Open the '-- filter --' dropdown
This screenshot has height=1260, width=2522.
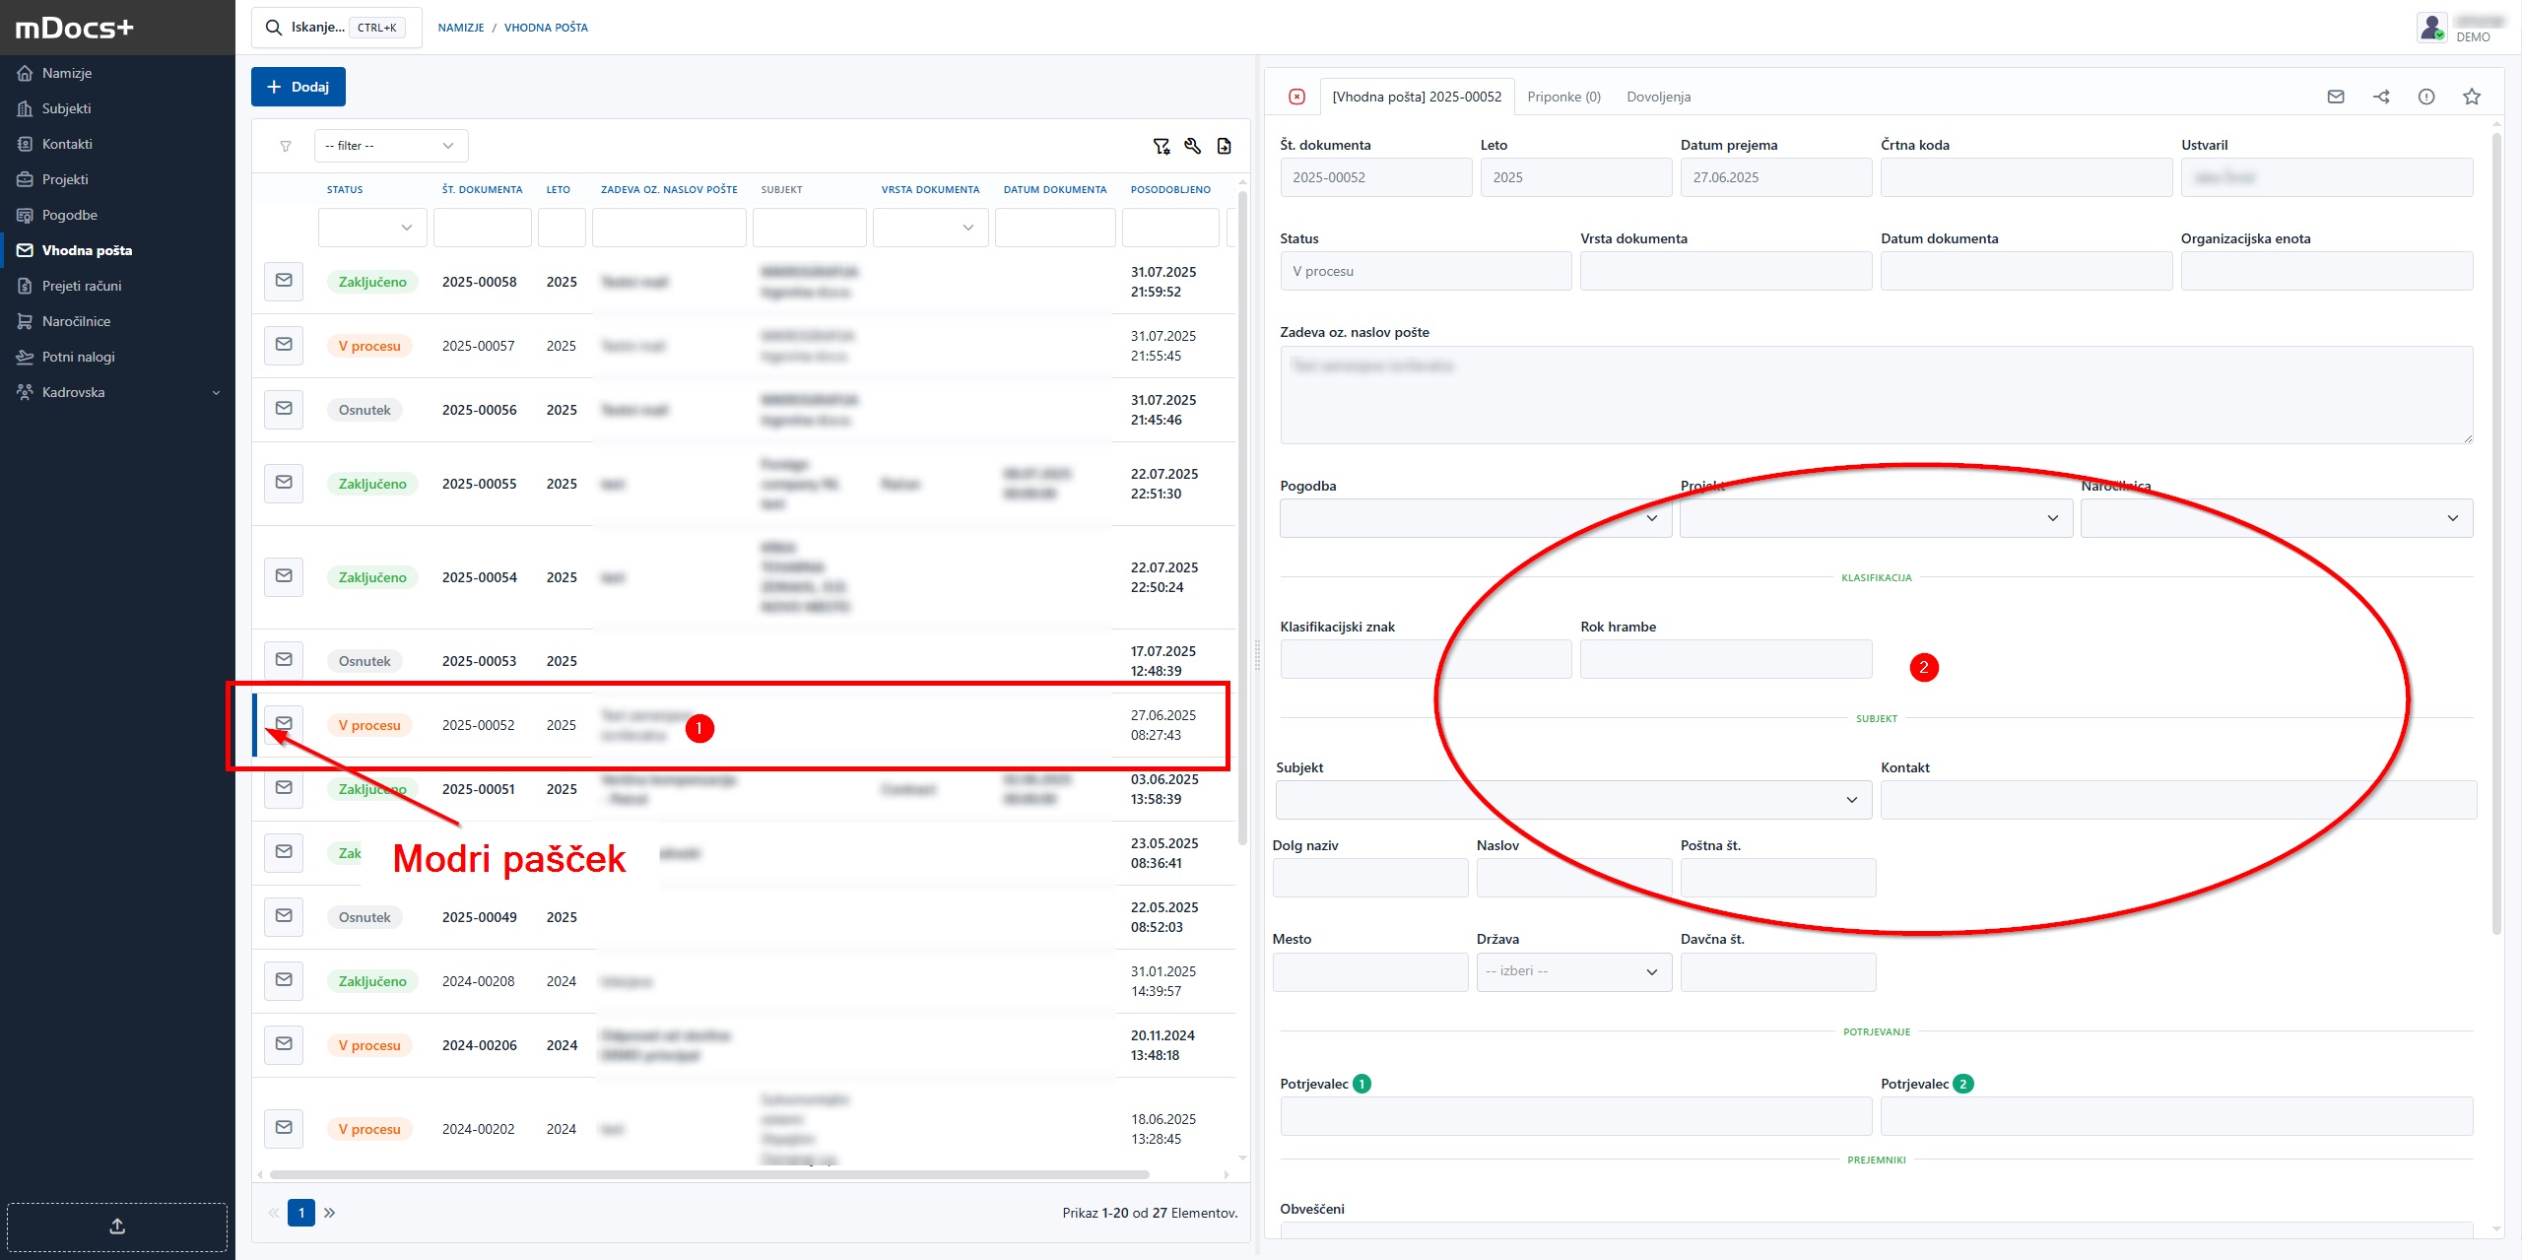click(390, 146)
